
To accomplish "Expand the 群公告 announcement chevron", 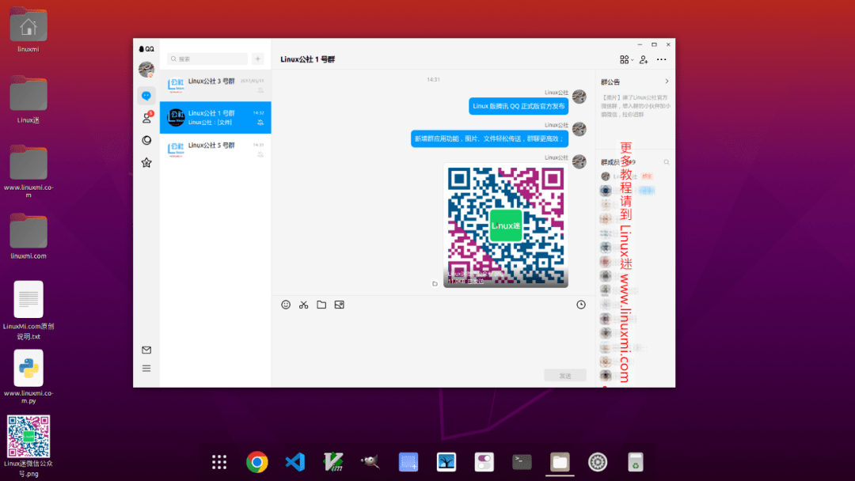I will click(x=667, y=81).
